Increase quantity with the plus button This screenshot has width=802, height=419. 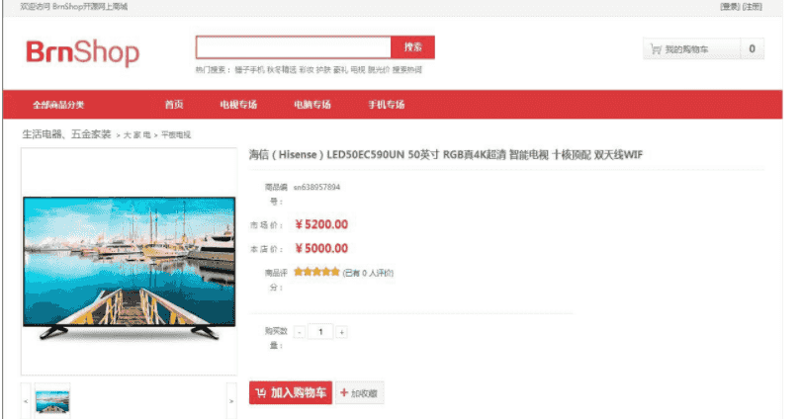pyautogui.click(x=342, y=332)
